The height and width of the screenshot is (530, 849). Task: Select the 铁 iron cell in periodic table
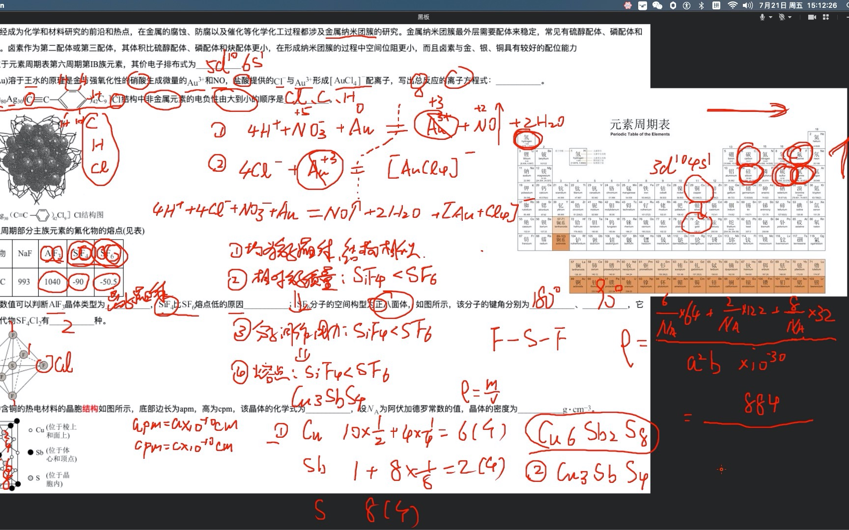tap(646, 191)
